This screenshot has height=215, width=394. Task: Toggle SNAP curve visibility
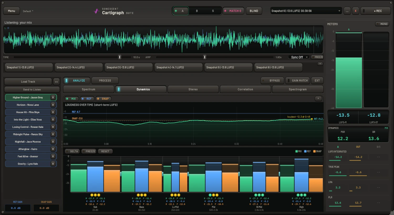tap(103, 99)
